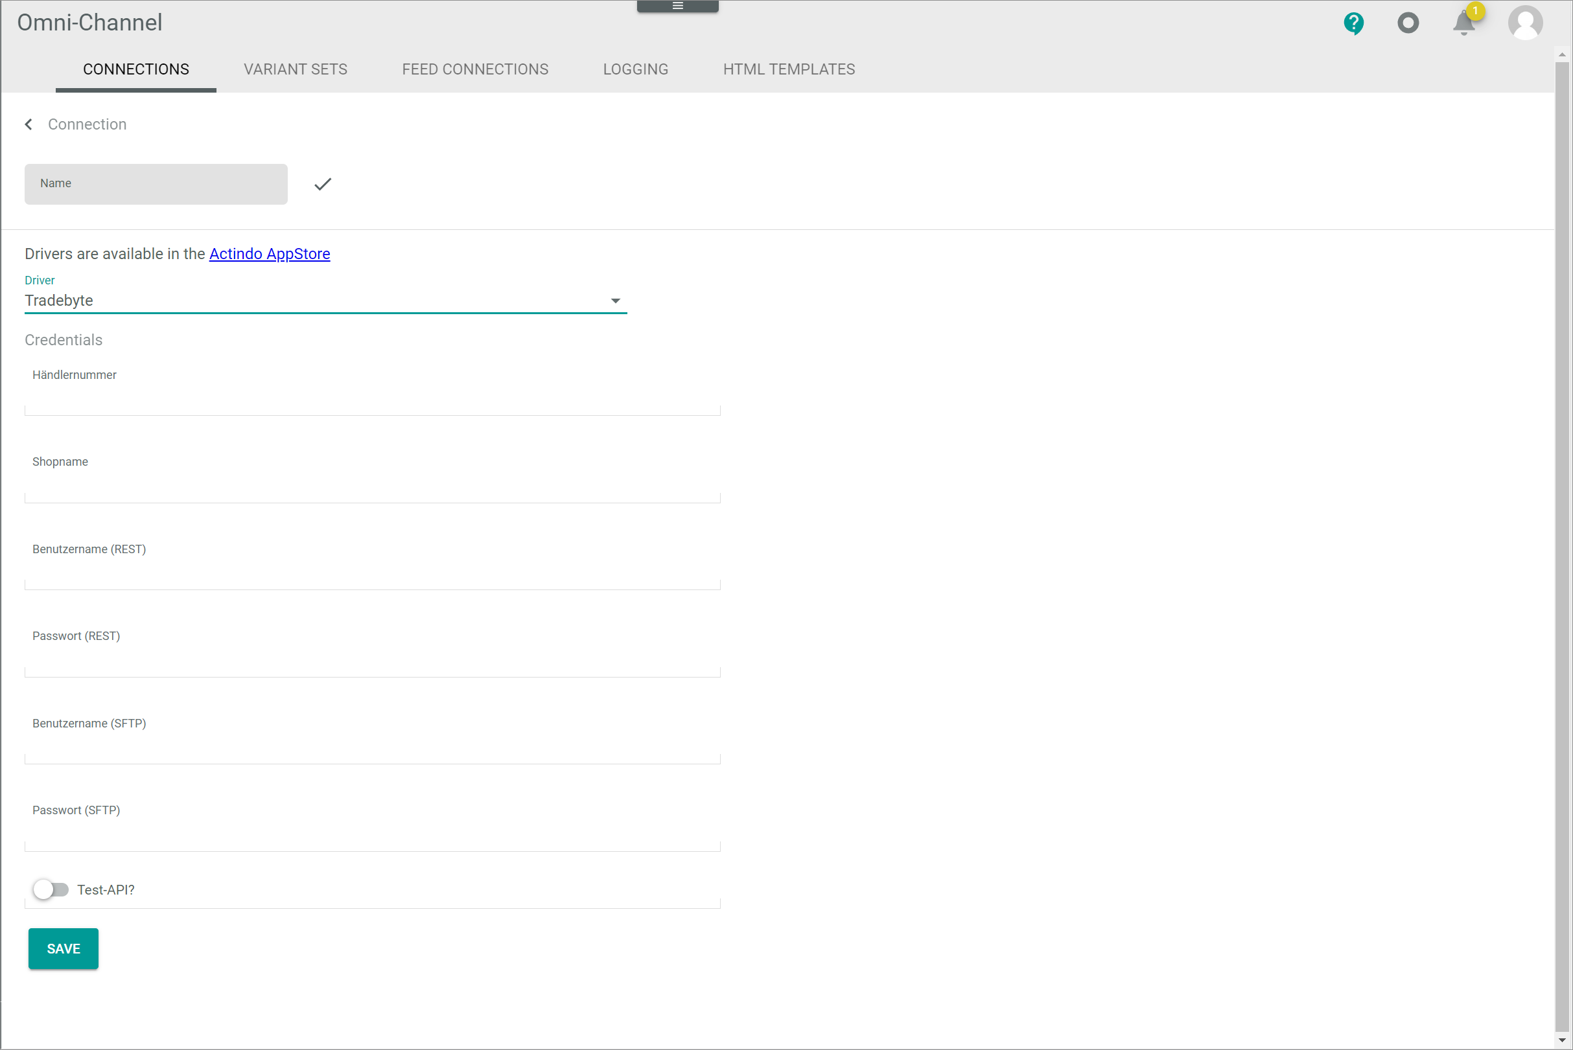The image size is (1573, 1050).
Task: Open the notifications bell icon
Action: pos(1464,23)
